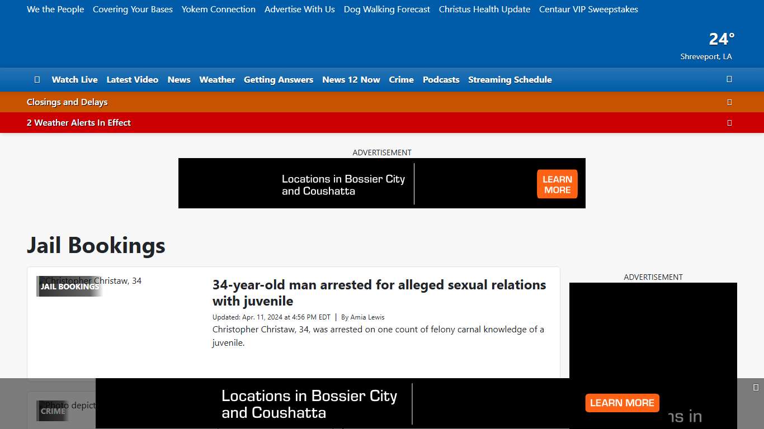Toggle the weather alerts notification bar
Screen dimensions: 764x429
[x=78, y=122]
